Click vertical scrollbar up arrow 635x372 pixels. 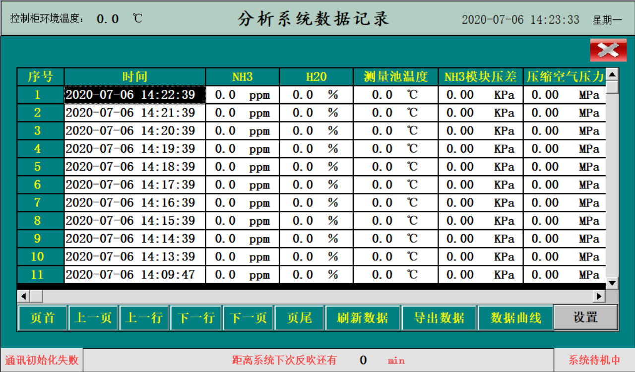click(x=612, y=74)
